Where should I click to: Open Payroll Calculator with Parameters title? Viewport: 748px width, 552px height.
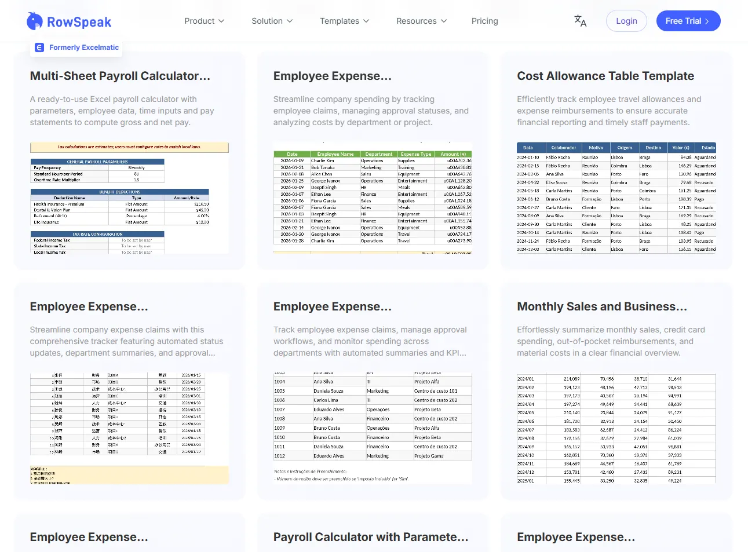pos(370,537)
